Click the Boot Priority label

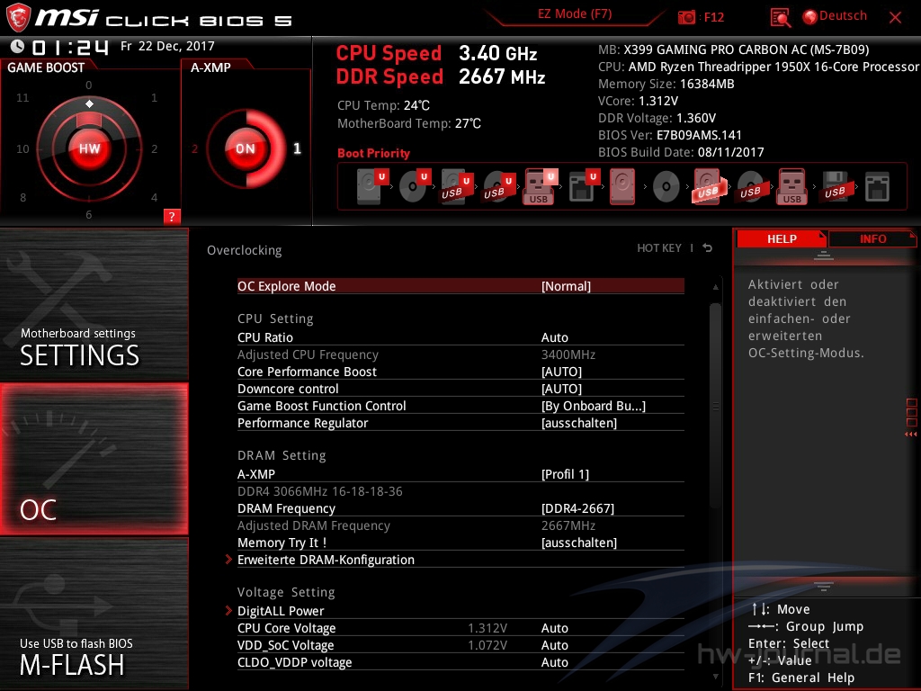coord(373,153)
